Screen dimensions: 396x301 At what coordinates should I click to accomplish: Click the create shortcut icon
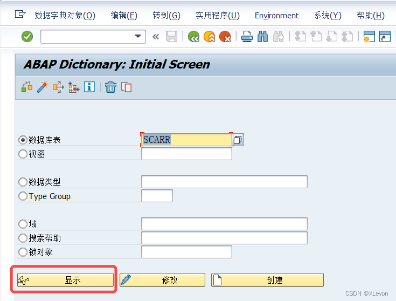pyautogui.click(x=385, y=37)
